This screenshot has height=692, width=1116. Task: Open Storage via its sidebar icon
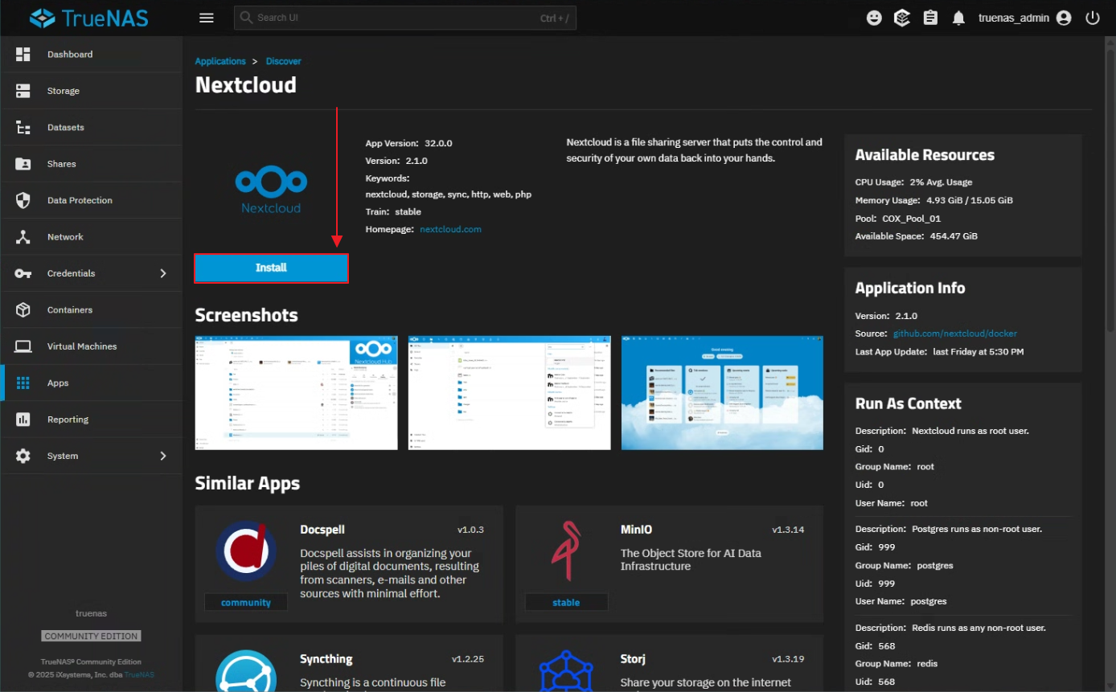click(x=23, y=91)
